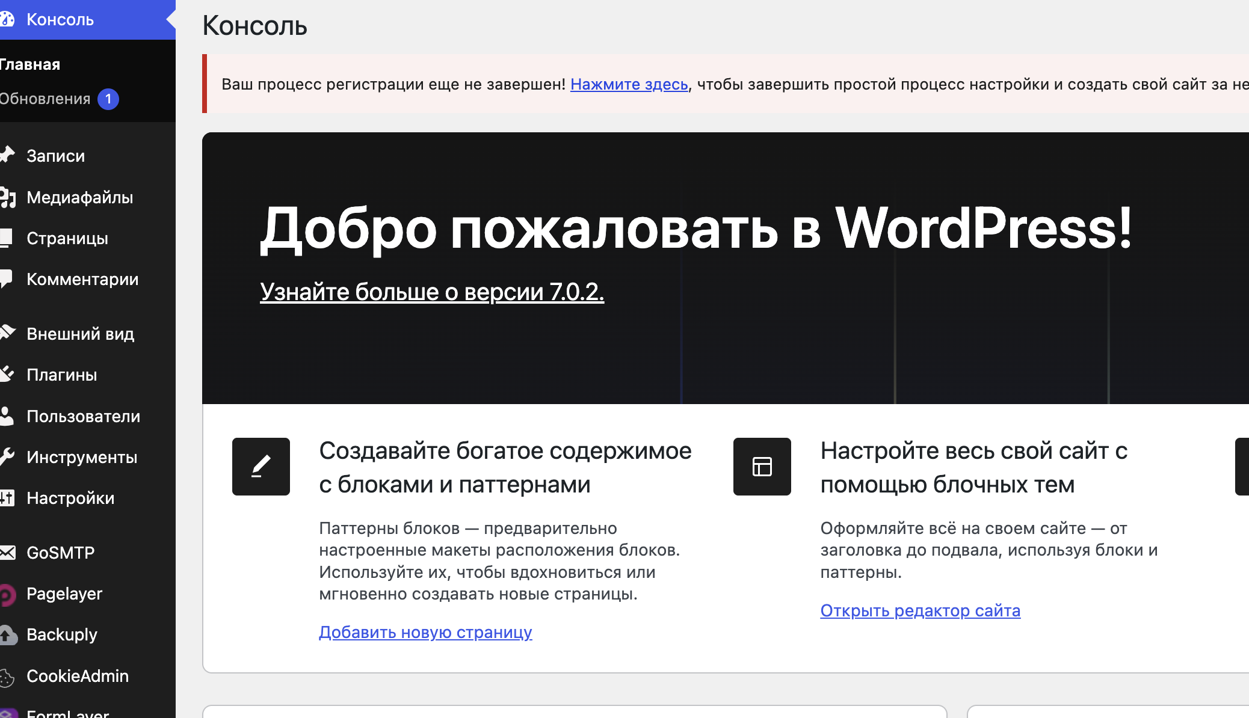Click the sliders icon beside Настройки

(x=7, y=497)
